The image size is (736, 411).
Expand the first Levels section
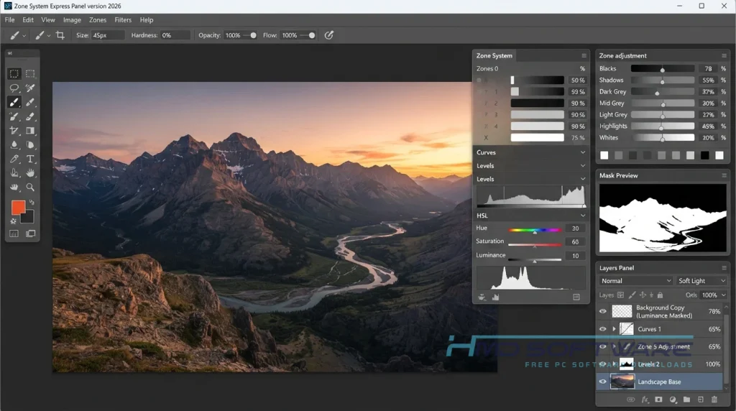(582, 165)
